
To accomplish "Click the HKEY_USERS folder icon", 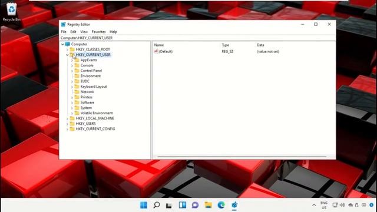I will pyautogui.click(x=72, y=124).
